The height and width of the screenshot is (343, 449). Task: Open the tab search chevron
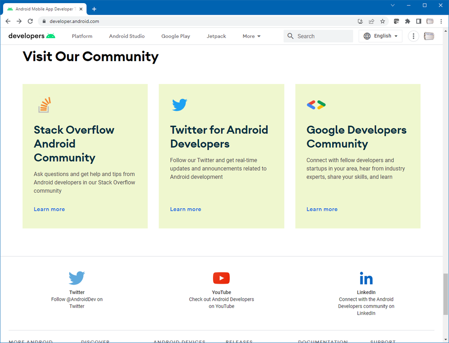393,5
